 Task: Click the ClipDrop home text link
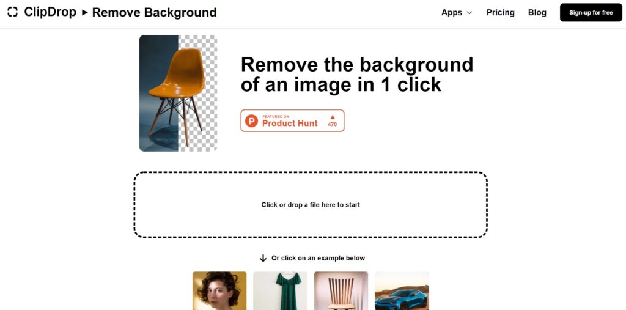(x=50, y=12)
